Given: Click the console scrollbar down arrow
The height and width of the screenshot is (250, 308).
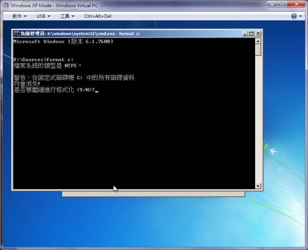Looking at the screenshot, I should point(258,186).
